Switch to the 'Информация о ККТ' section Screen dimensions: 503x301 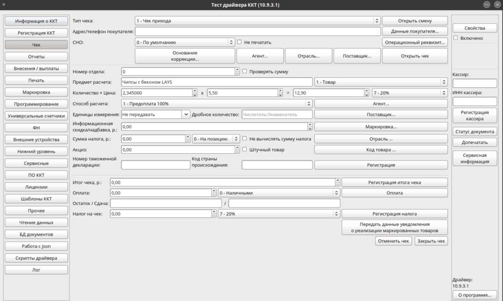[x=36, y=21]
